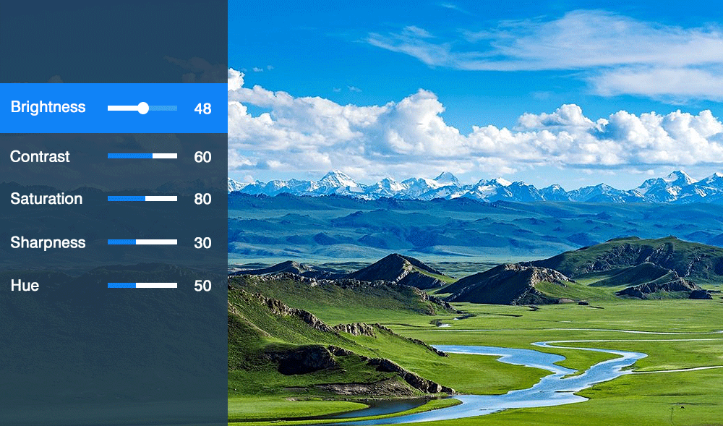Click the Sharpness slider bar
723x426 pixels.
click(142, 242)
